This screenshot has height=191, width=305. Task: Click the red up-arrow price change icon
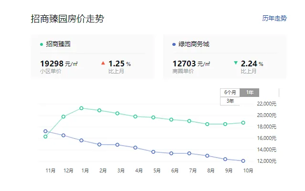pos(103,63)
